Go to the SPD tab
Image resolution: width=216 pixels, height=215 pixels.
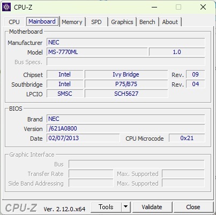click(96, 22)
